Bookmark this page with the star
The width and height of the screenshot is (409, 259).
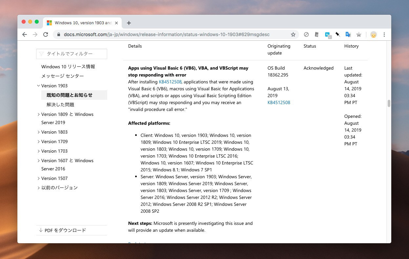[293, 34]
